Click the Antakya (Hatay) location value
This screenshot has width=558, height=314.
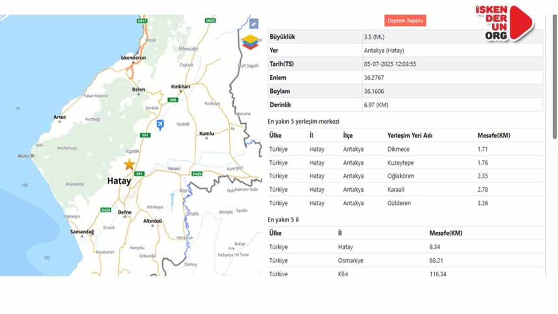click(384, 51)
